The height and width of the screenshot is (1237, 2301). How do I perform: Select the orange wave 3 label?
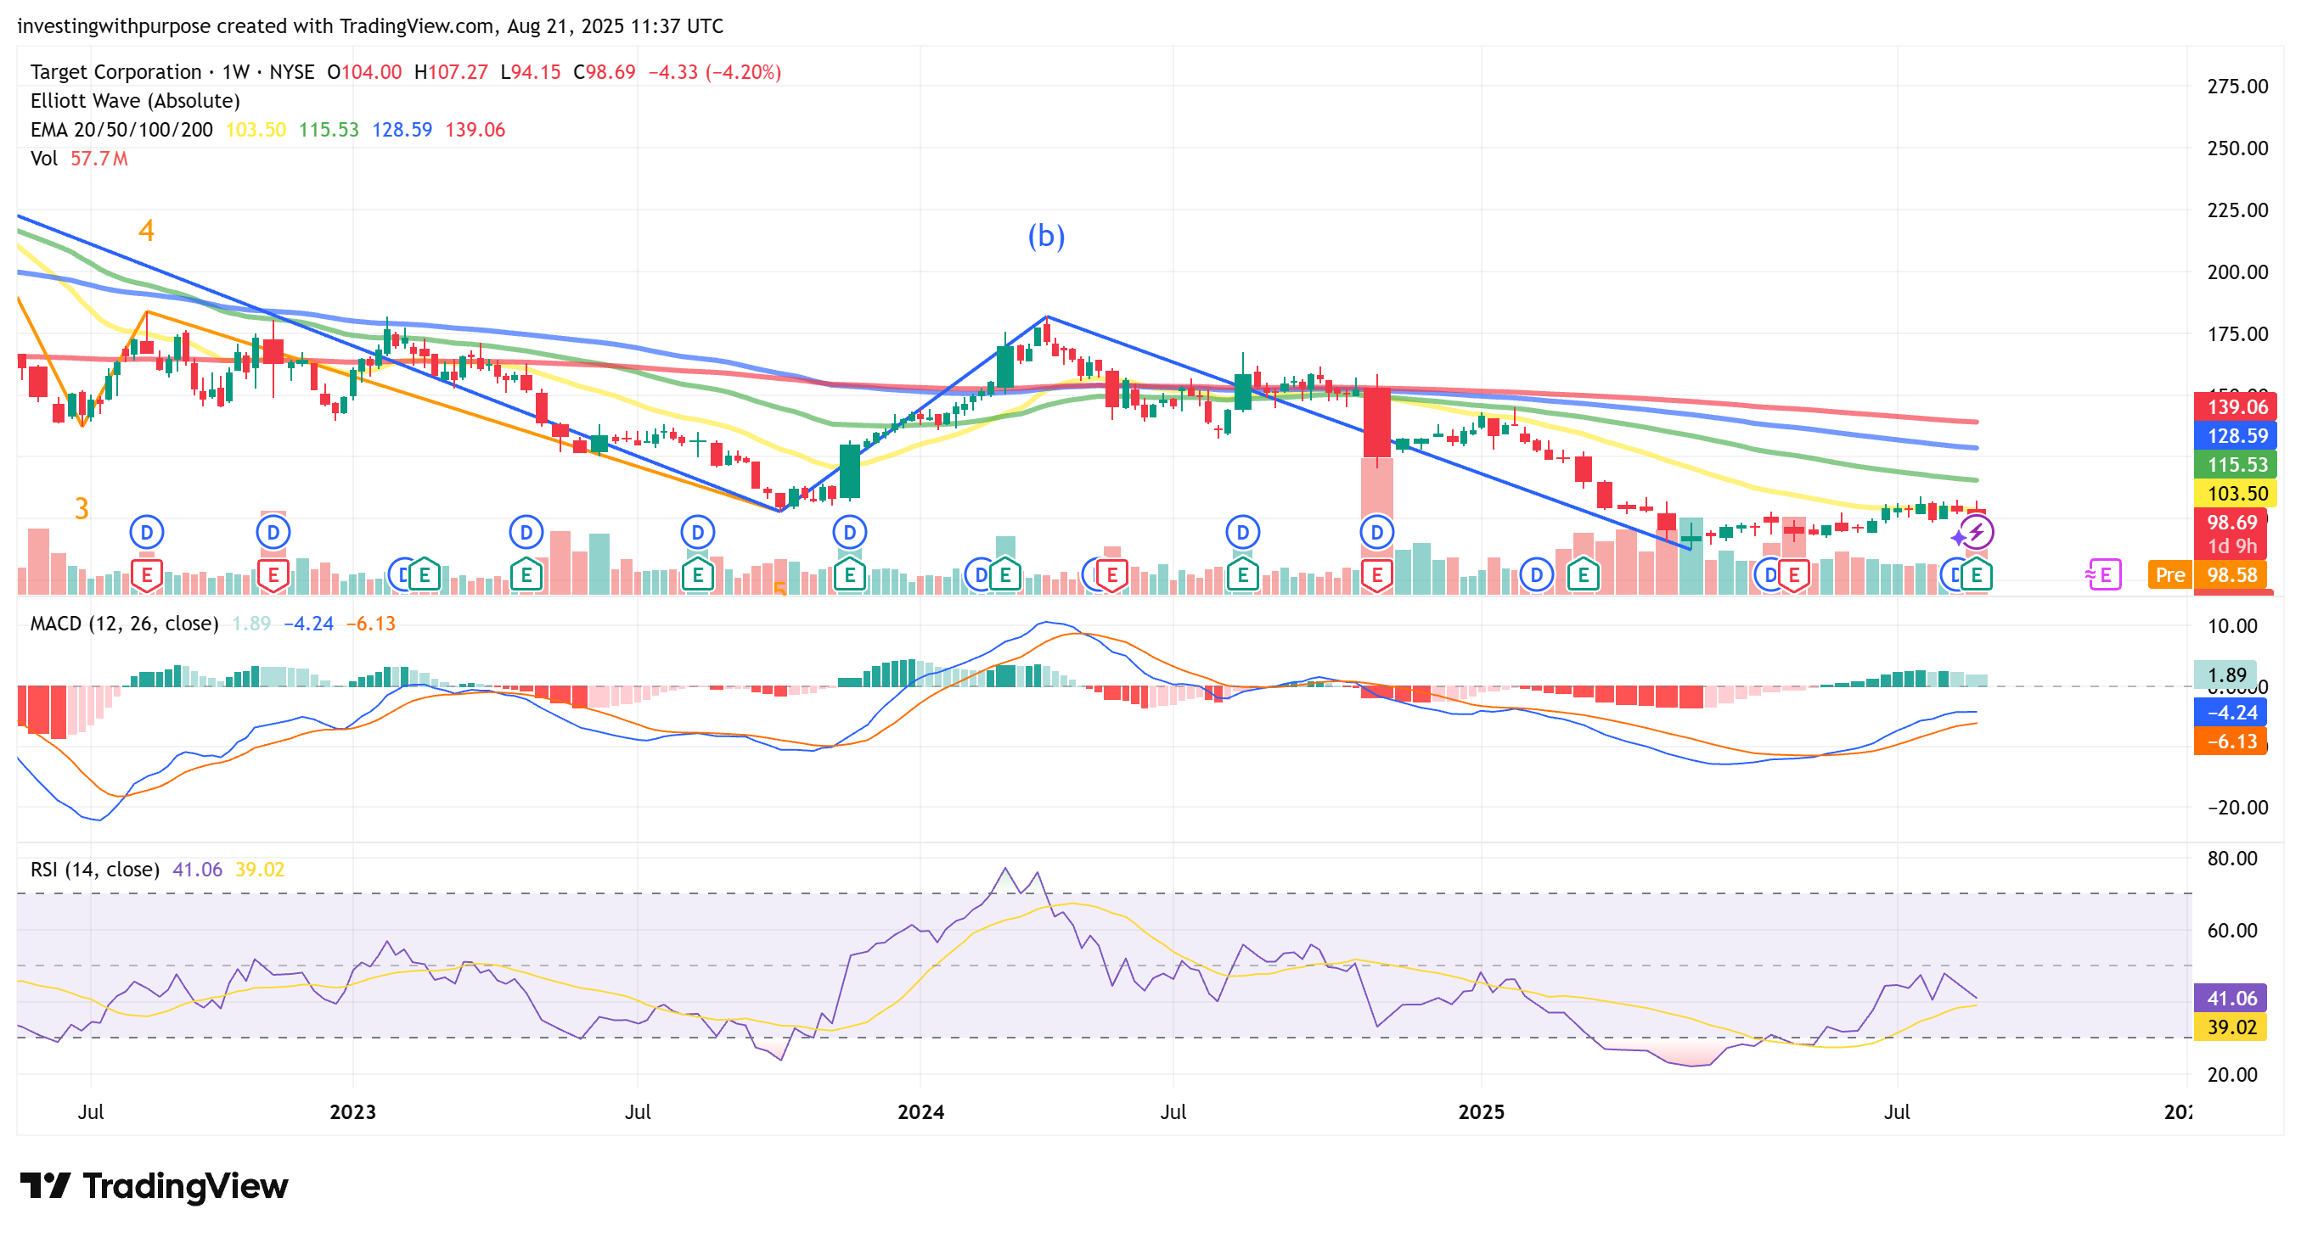click(82, 509)
